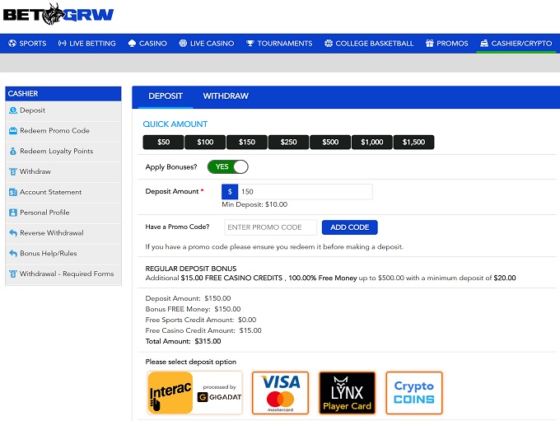Choose the $250 quick amount
The width and height of the screenshot is (560, 421).
click(x=288, y=143)
